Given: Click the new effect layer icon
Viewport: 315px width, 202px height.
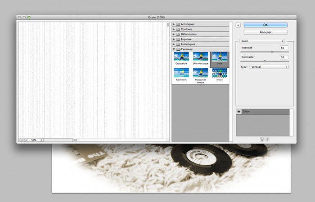Looking at the screenshot, I should pos(262,139).
